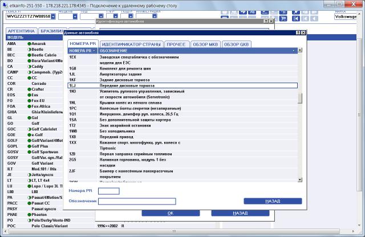Expand the Модель dropdown
This screenshot has height=237, width=365.
[x=75, y=17]
